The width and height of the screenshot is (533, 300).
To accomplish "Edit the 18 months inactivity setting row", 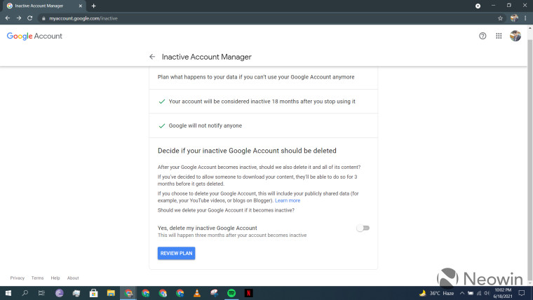I will (x=263, y=101).
